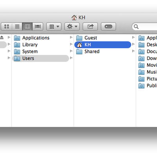Open the gear action menu

(72, 27)
